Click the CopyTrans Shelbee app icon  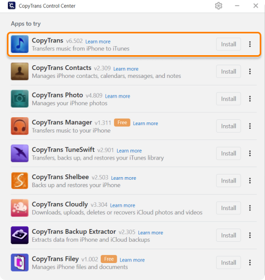pos(20,181)
